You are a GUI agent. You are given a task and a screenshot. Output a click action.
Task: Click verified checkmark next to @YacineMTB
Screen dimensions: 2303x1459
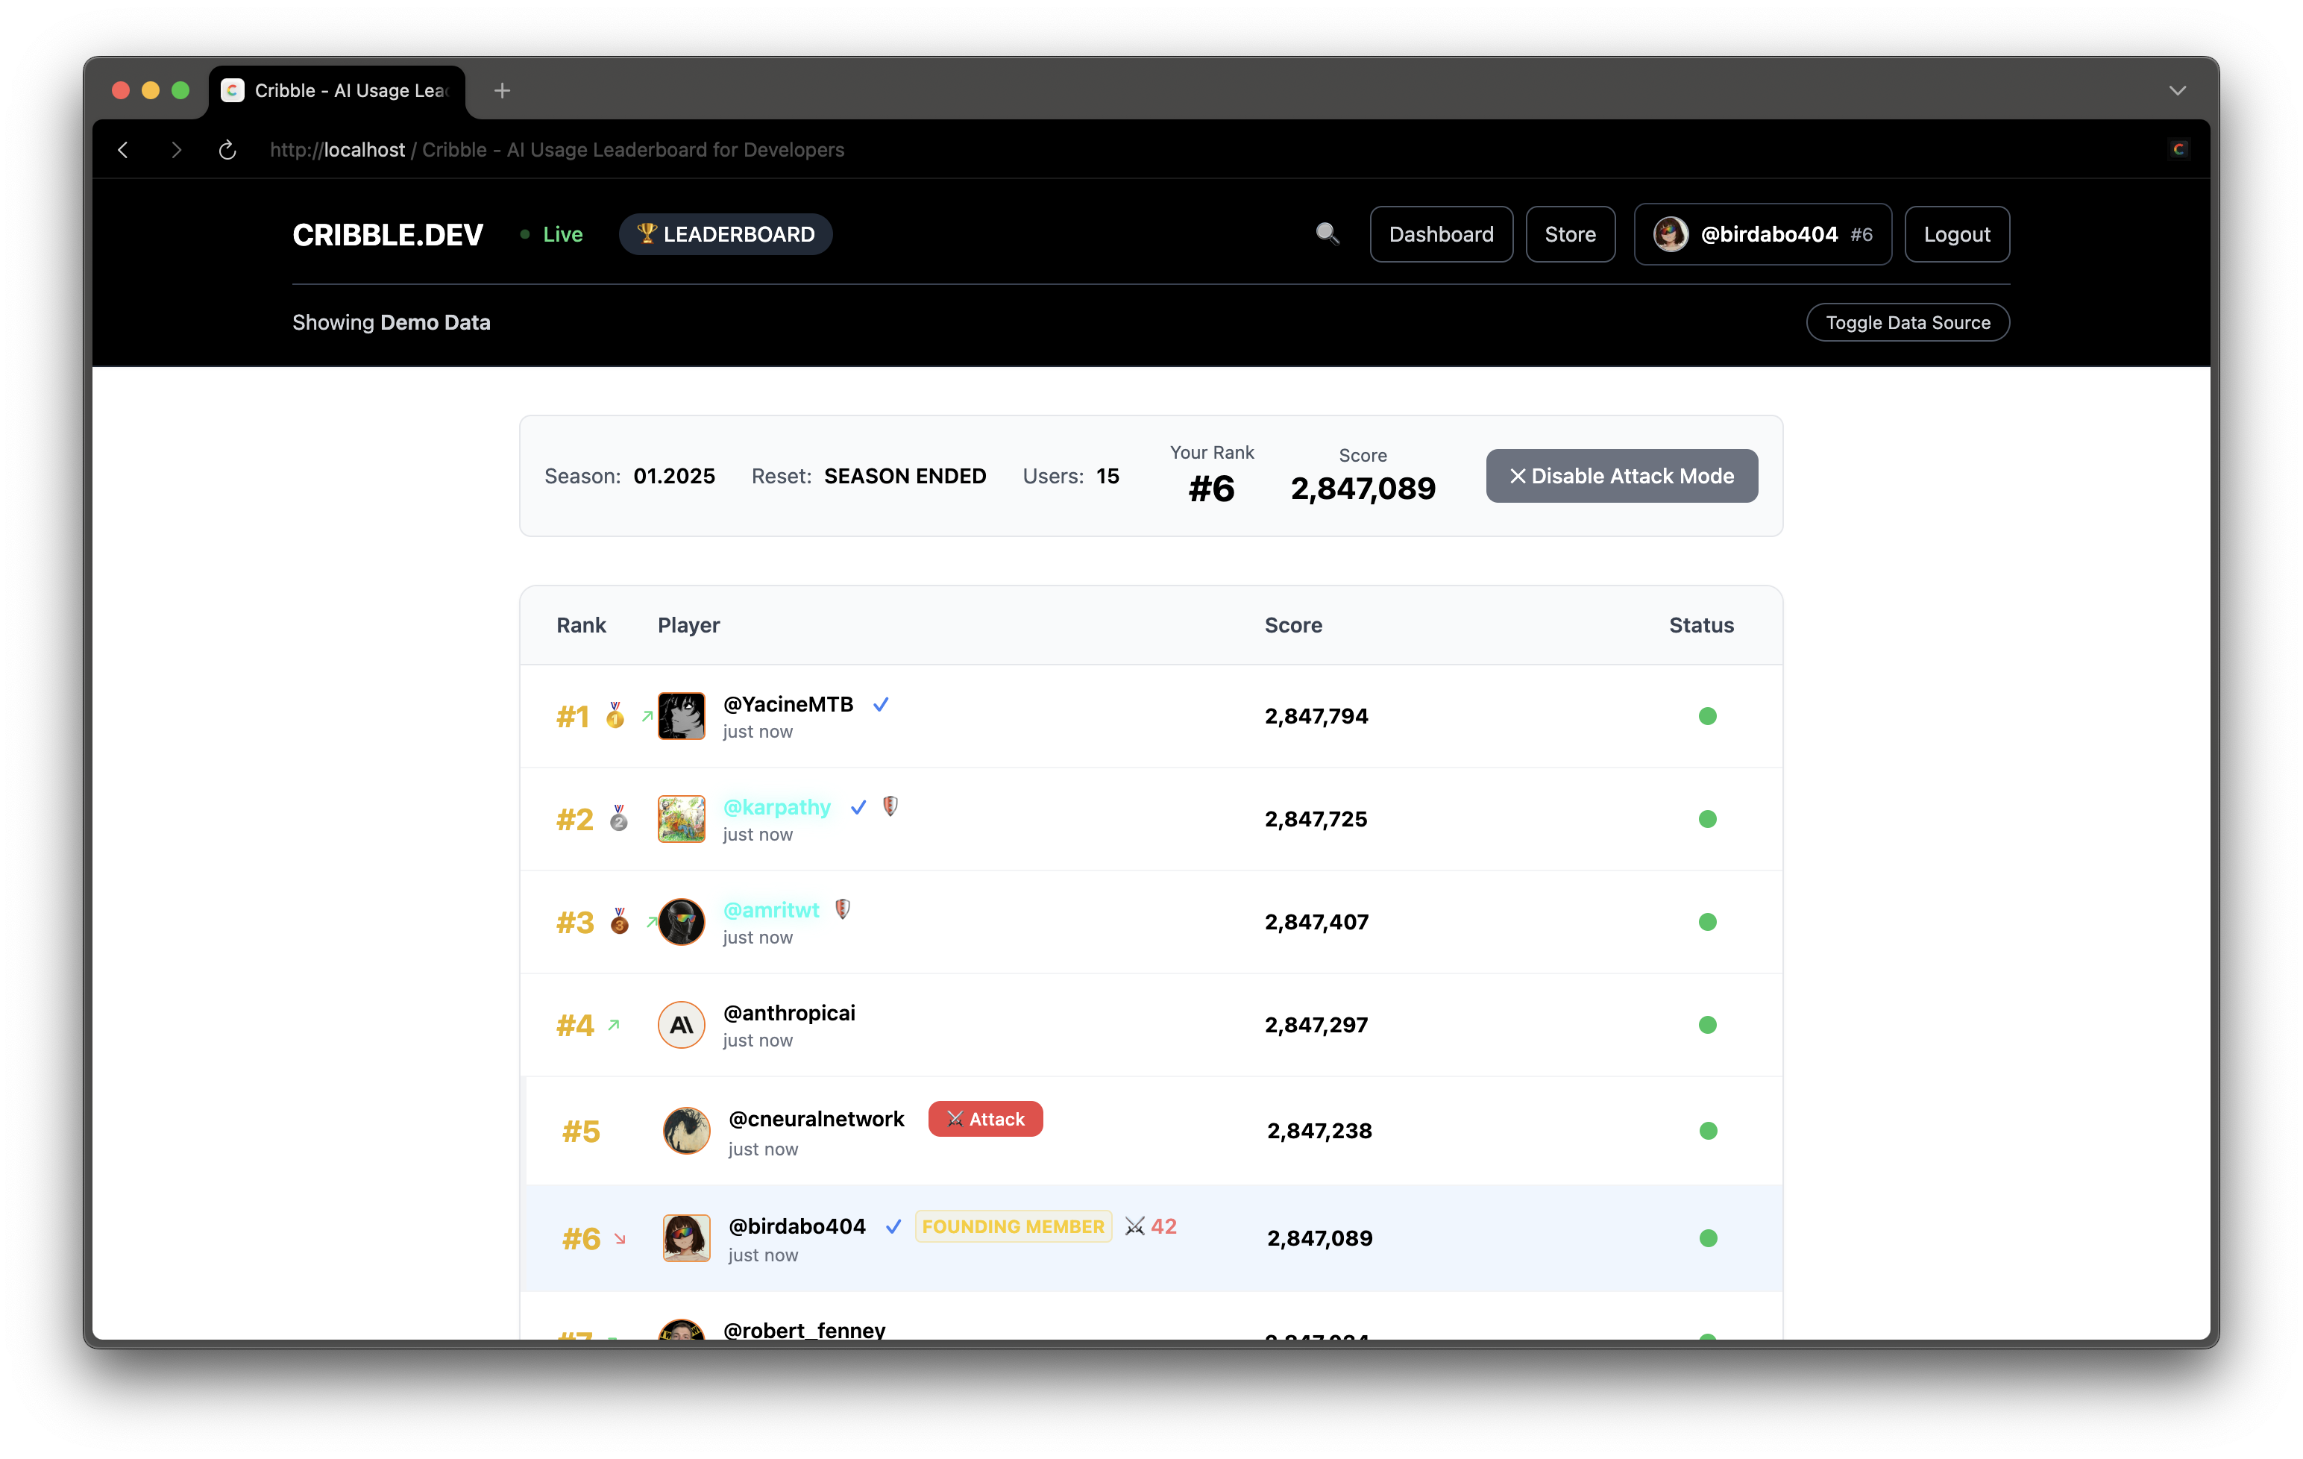coord(881,704)
